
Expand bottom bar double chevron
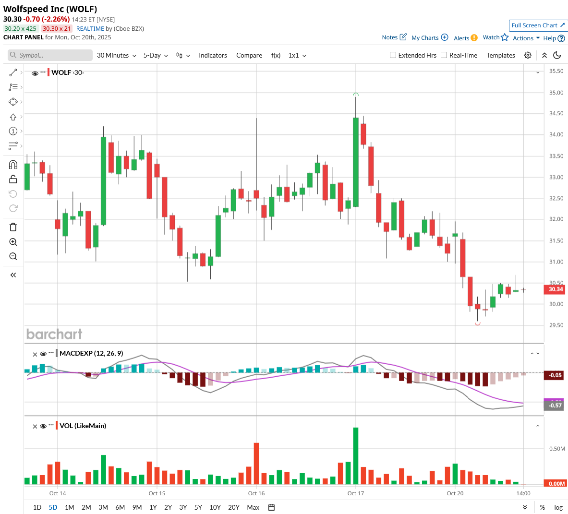[524, 507]
